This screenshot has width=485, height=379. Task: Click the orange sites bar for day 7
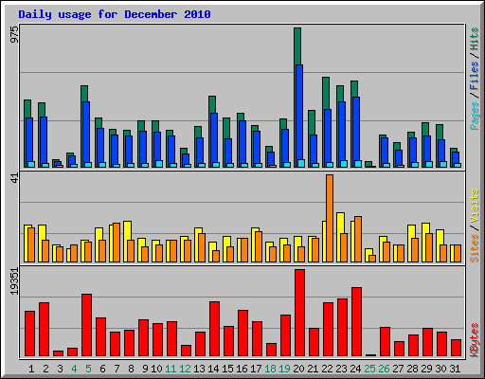coord(117,243)
